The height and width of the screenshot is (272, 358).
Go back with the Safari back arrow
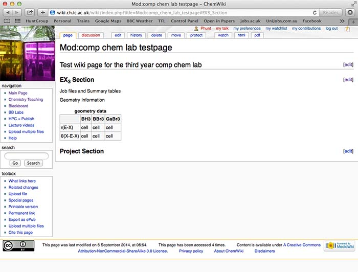point(8,13)
